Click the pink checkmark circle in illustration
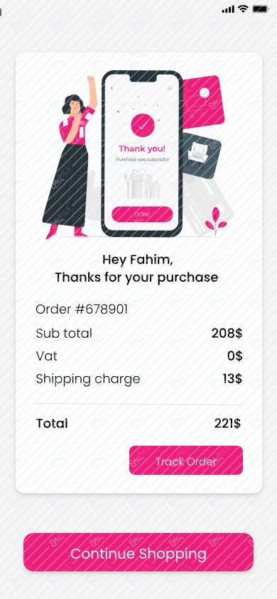The height and width of the screenshot is (599, 277). (143, 125)
